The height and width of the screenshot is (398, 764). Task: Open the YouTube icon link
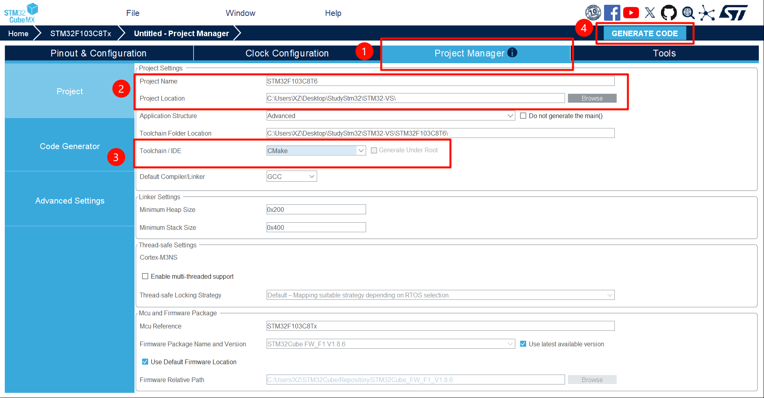click(631, 13)
